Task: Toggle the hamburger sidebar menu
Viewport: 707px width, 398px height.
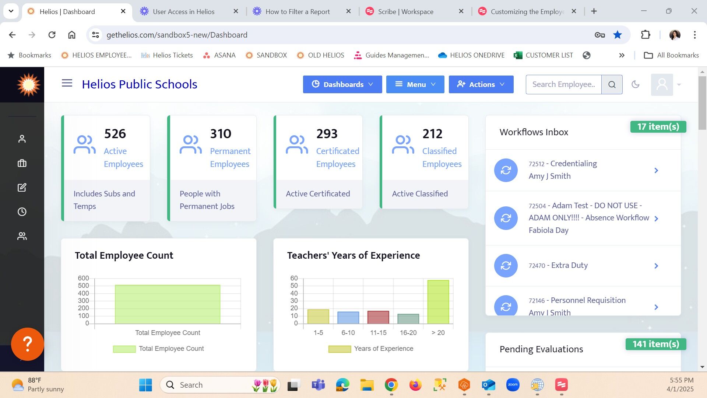Action: point(67,83)
